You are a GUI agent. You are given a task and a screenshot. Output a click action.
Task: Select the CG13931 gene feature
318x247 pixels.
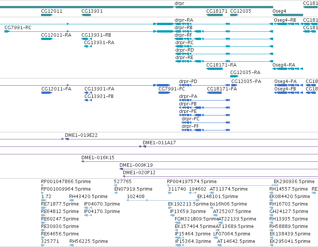[86, 15]
